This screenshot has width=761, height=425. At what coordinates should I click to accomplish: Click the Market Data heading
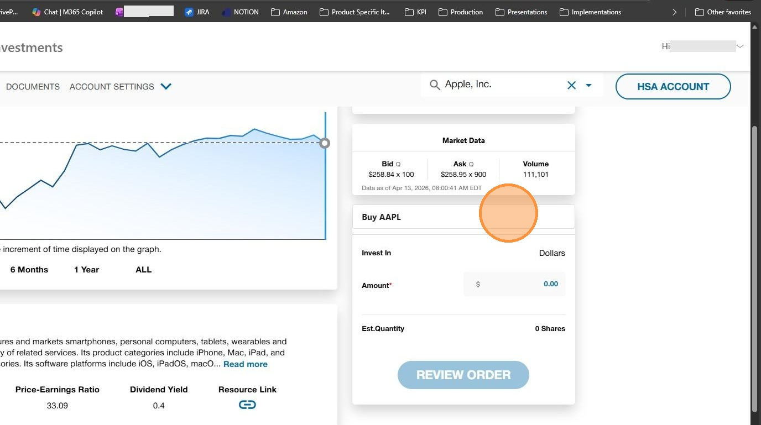[x=463, y=141]
